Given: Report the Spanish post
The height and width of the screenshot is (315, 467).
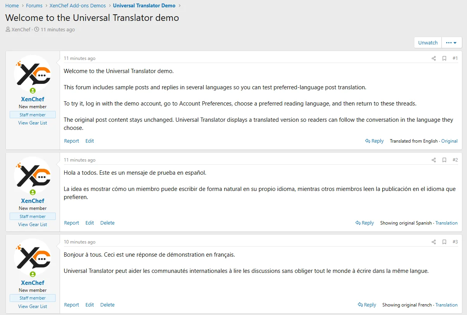Looking at the screenshot, I should [72, 223].
